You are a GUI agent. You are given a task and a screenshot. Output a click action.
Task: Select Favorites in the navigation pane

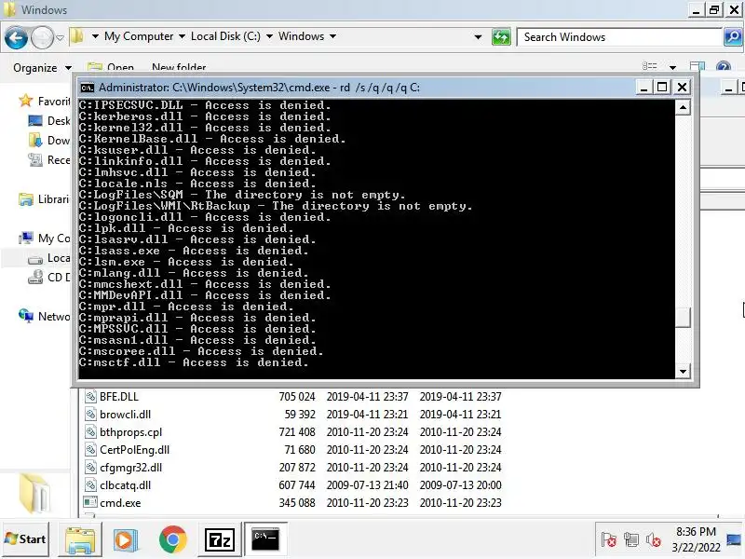[44, 101]
